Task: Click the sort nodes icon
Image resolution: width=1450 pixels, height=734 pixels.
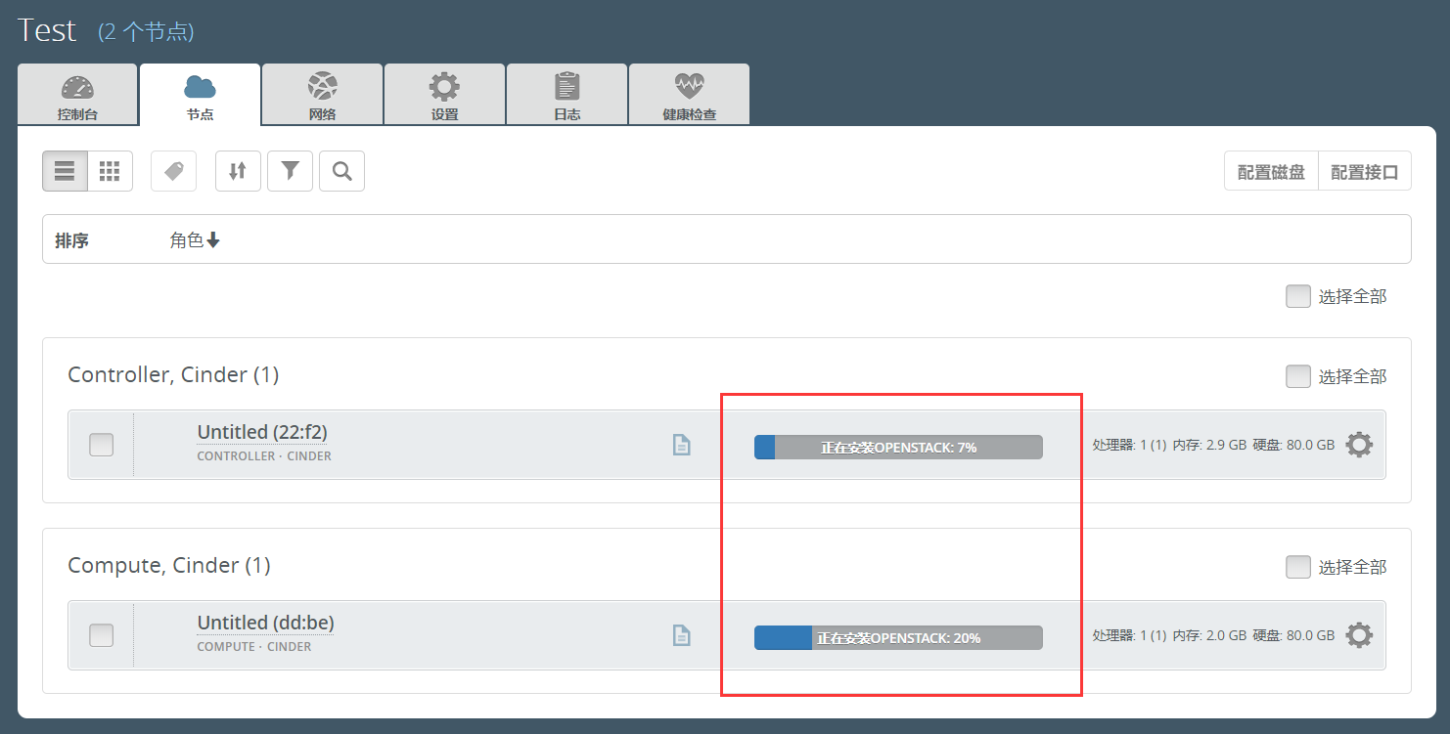Action: 238,170
